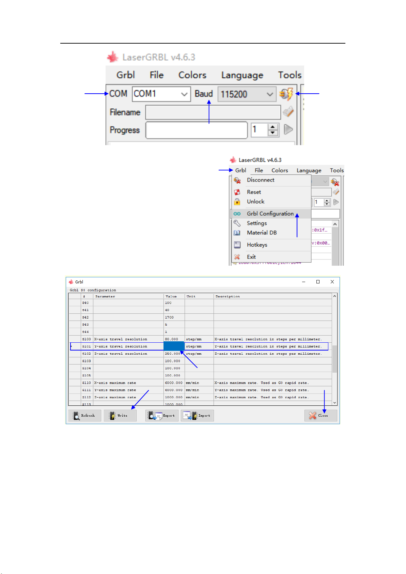This screenshot has width=406, height=574.
Task: Open the Colors menu in the window with the open Grbl menu
Action: [x=280, y=170]
